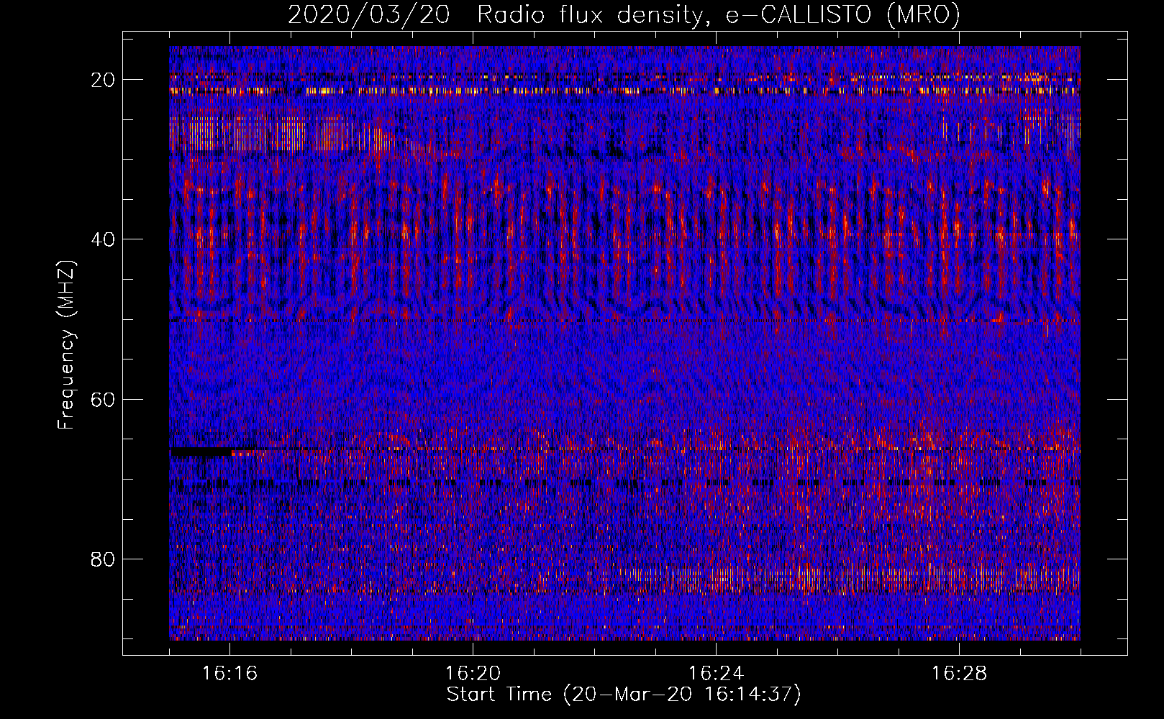Click the spectrogram at 20 MHz, 16:16

point(230,79)
